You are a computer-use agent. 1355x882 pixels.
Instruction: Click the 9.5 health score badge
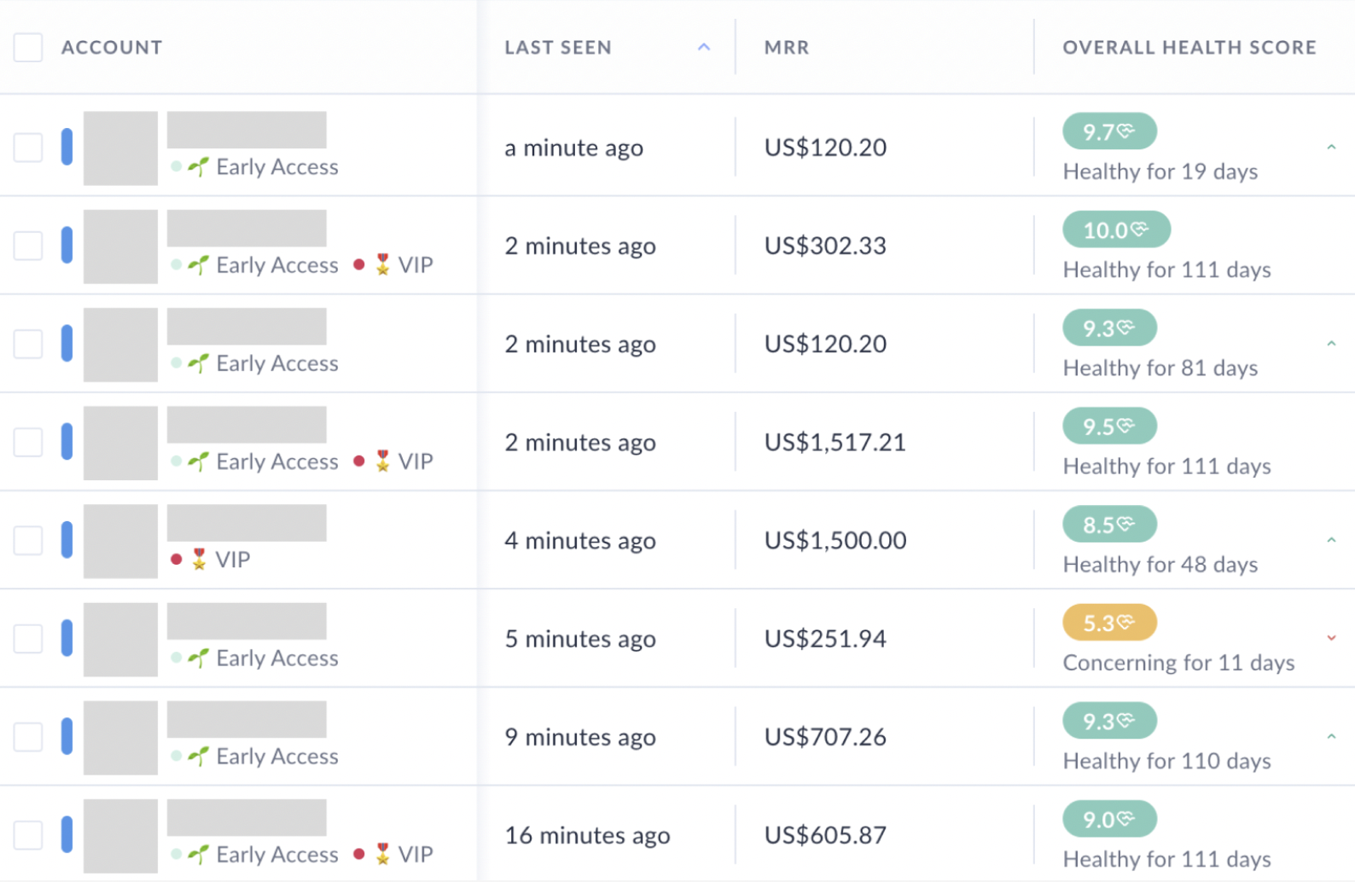coord(1108,426)
